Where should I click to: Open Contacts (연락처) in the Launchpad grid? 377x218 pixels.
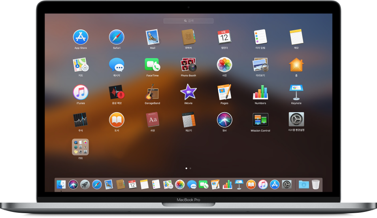[188, 37]
